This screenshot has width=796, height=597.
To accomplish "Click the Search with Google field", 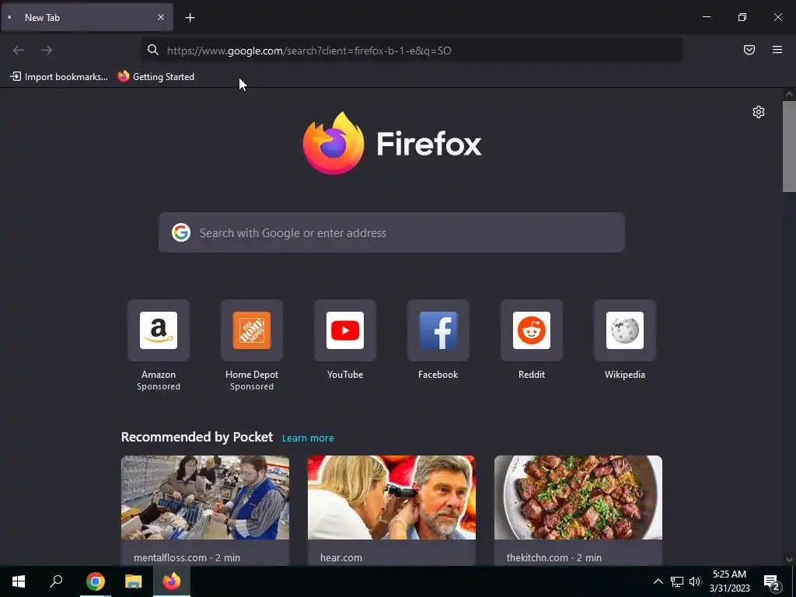I will tap(392, 232).
